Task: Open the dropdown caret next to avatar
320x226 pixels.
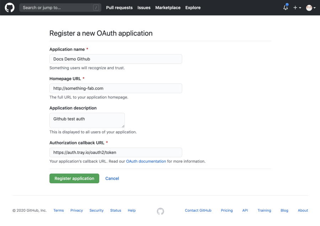Action: click(314, 7)
